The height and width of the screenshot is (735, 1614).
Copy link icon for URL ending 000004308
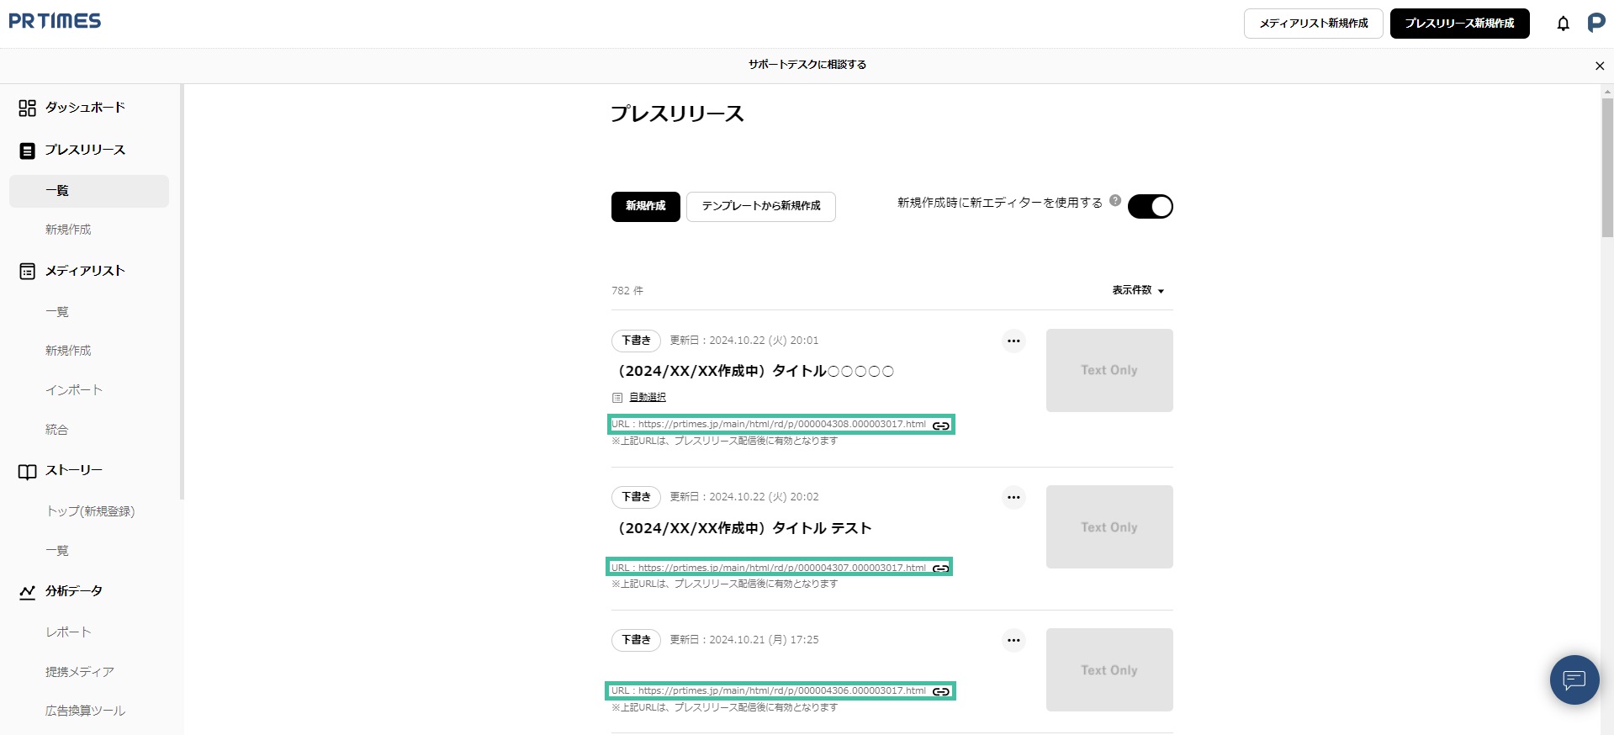pyautogui.click(x=941, y=426)
